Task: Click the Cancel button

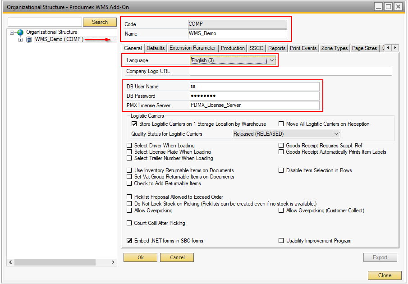Action: (x=177, y=257)
